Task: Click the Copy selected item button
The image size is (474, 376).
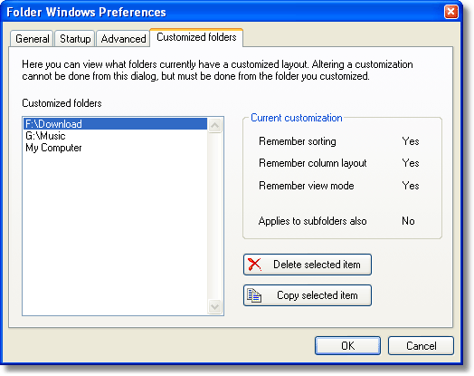Action: click(308, 295)
